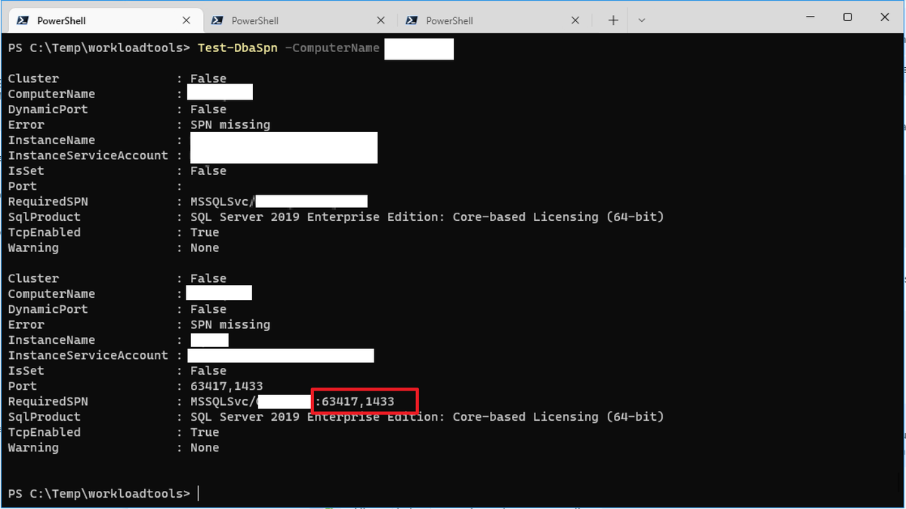Click the empty bottom prompt PS C:\Temp\workloadtools>
The image size is (906, 509).
tap(100, 493)
